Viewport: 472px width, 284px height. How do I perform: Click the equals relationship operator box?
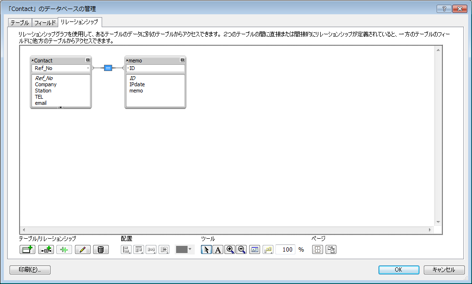[x=108, y=68]
